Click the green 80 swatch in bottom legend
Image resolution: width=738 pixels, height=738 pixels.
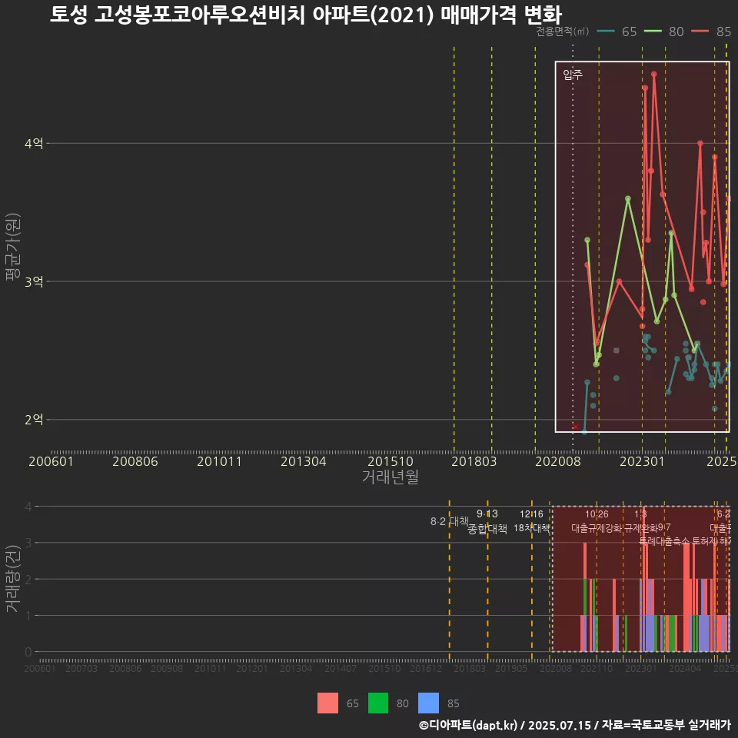pos(378,703)
